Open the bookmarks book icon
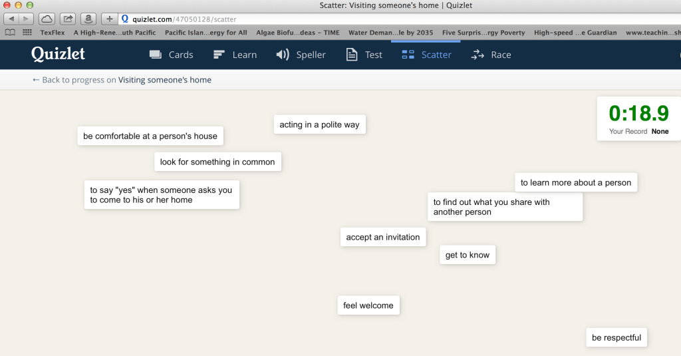 click(10, 33)
